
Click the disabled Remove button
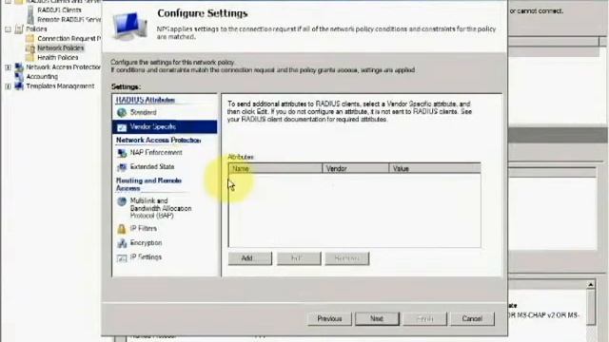(x=347, y=258)
